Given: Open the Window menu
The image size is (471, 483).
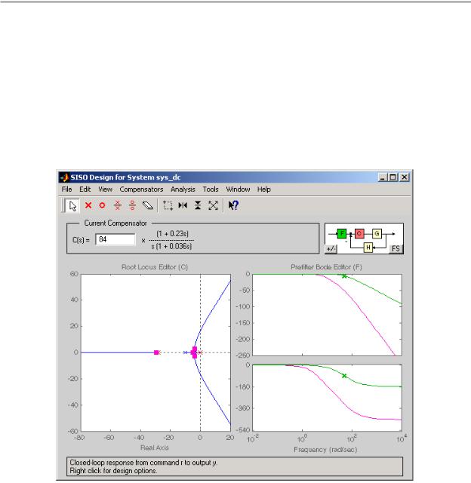Looking at the screenshot, I should point(238,189).
